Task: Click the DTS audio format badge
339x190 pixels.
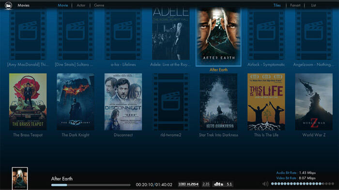Action: pyautogui.click(x=218, y=184)
